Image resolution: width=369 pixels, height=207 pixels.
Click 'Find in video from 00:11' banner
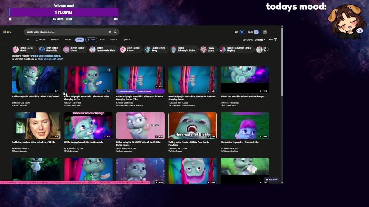click(140, 91)
